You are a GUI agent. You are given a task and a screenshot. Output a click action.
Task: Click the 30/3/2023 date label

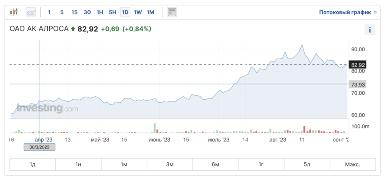pos(39,147)
